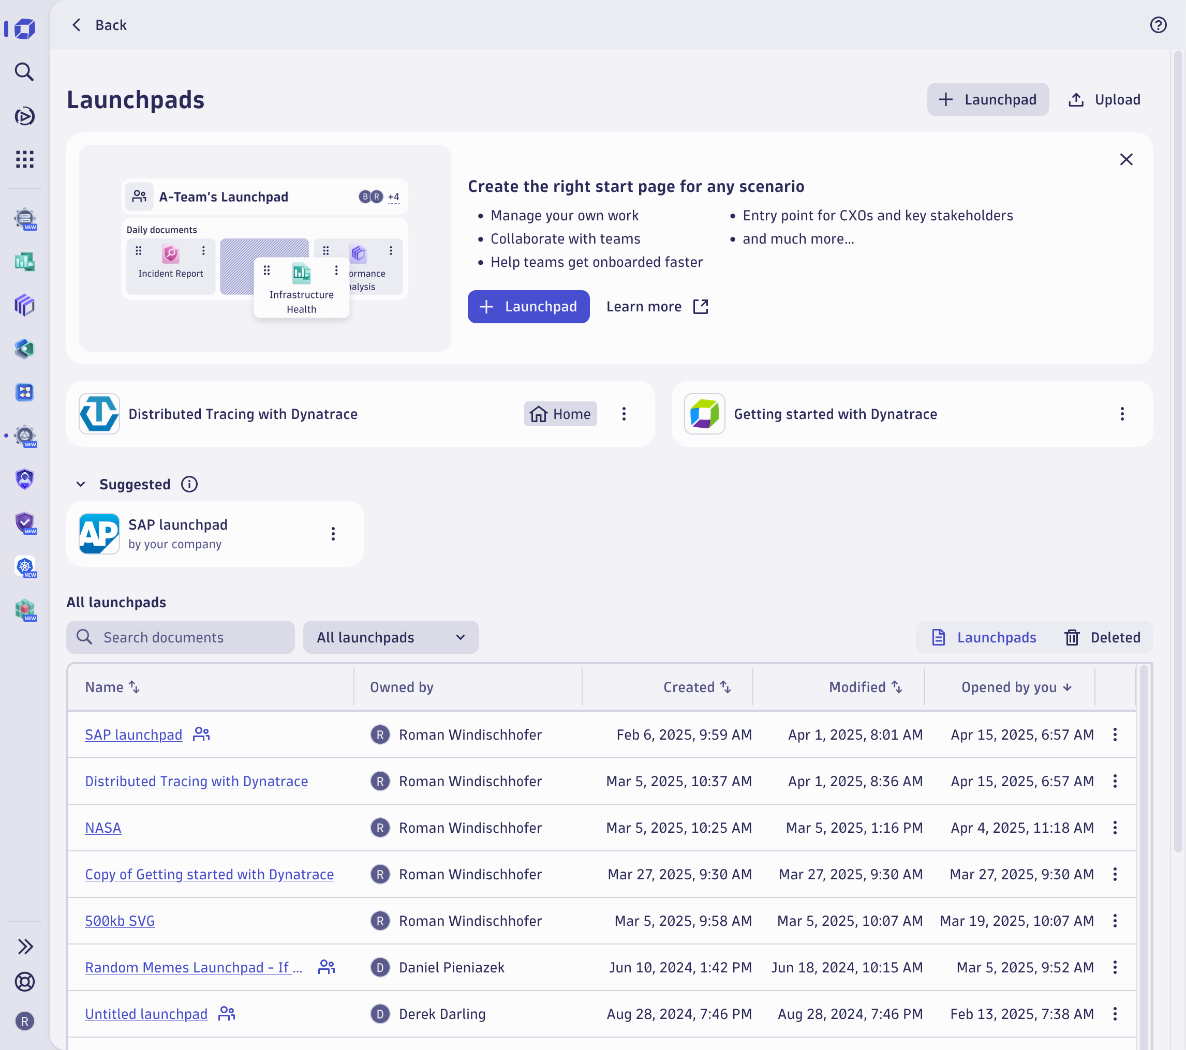Open the apps grid icon in the sidebar
Viewport: 1186px width, 1050px height.
(24, 159)
